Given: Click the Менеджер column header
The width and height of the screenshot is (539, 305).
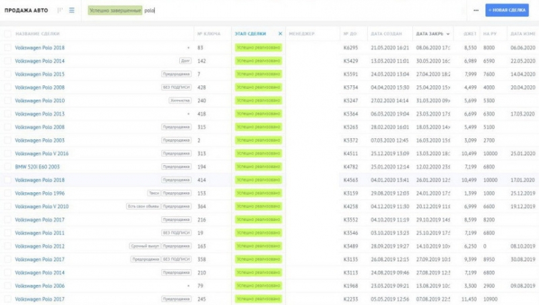Looking at the screenshot, I should click(x=301, y=34).
